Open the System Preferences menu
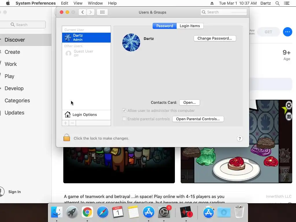 pos(36,3)
